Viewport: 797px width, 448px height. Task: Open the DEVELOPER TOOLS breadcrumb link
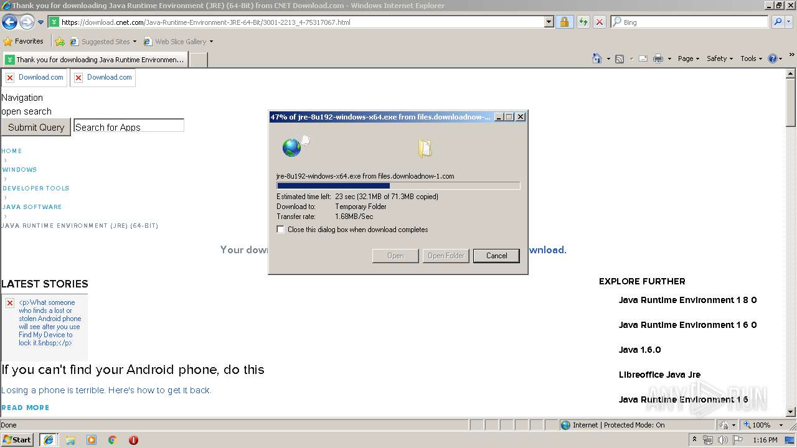tap(35, 189)
